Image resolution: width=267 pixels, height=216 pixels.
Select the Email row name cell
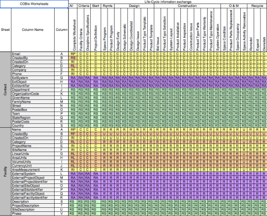click(33, 54)
